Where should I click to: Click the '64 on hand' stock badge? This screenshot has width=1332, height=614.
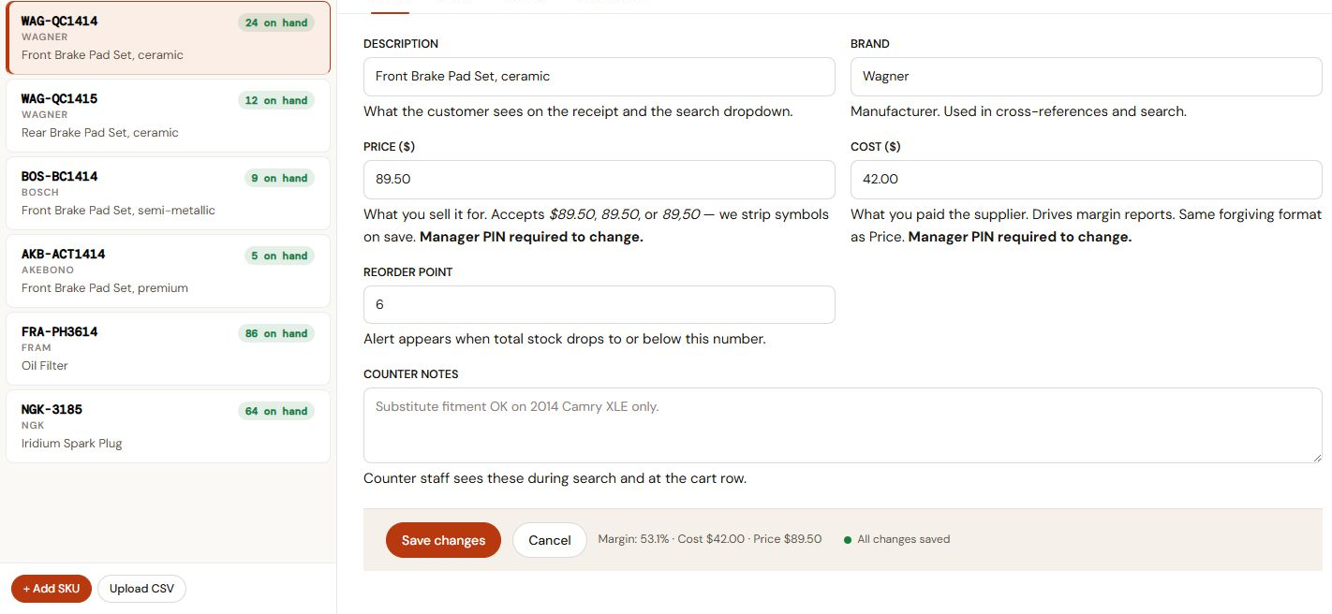(x=276, y=412)
